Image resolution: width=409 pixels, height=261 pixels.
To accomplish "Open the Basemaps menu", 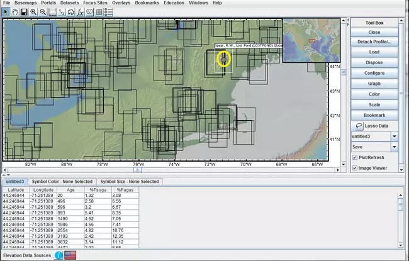I will (x=26, y=3).
